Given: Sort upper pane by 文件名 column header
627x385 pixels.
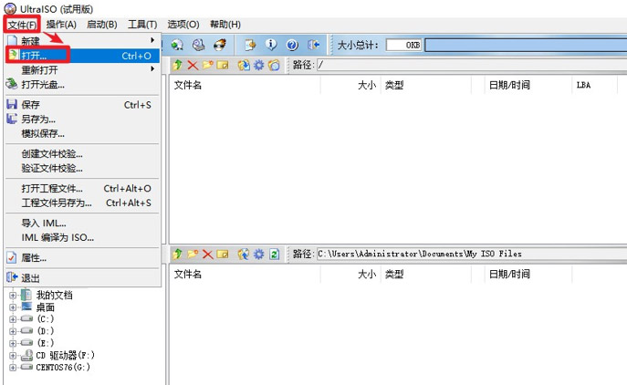Looking at the screenshot, I should click(x=246, y=85).
